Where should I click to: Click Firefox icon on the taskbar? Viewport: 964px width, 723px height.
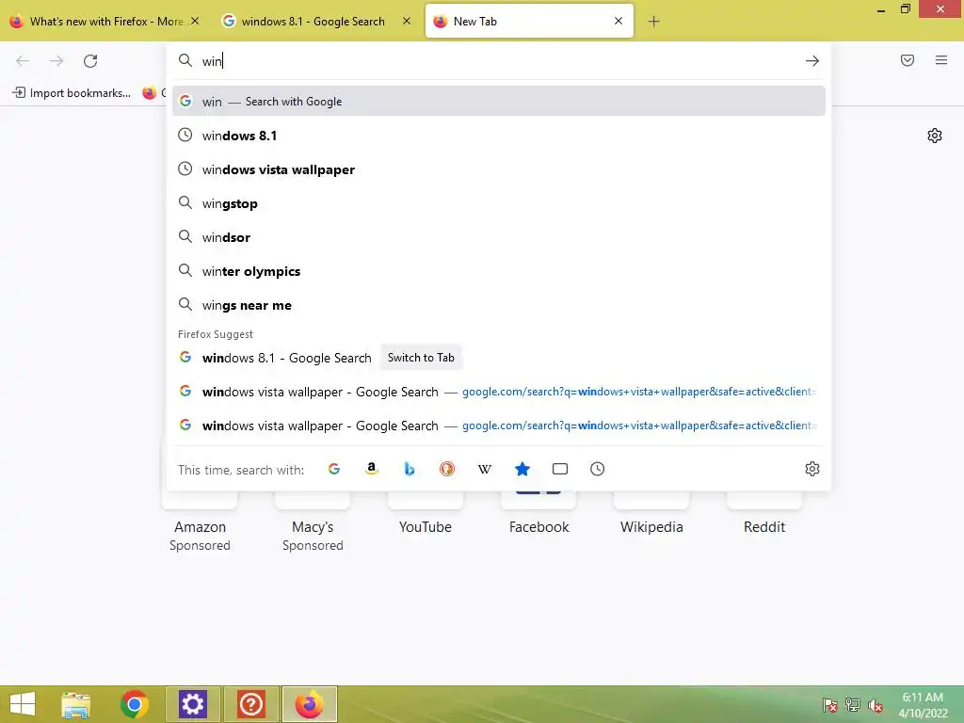point(309,704)
